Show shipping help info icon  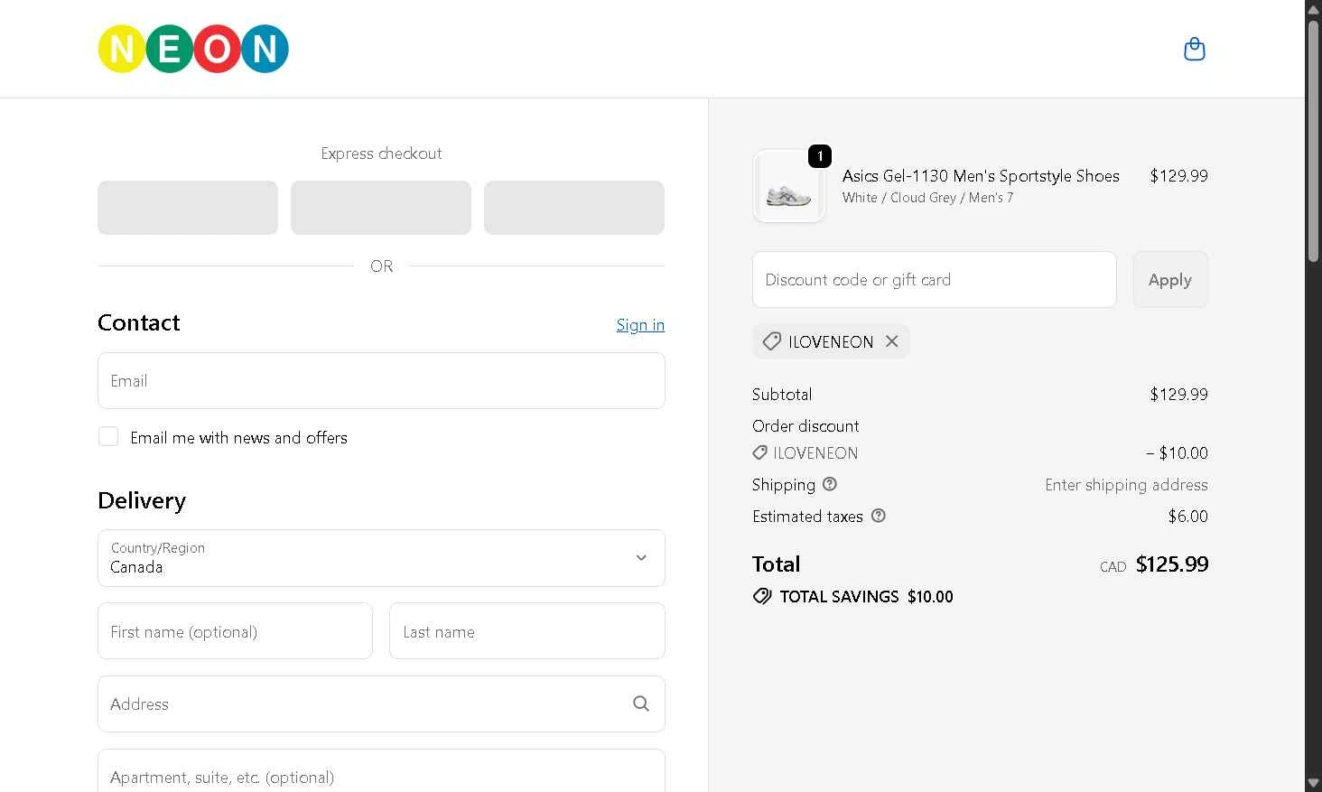tap(830, 484)
